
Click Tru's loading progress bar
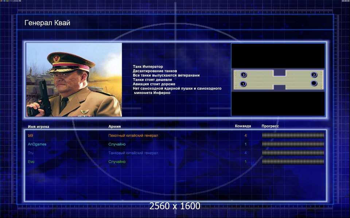(x=293, y=153)
